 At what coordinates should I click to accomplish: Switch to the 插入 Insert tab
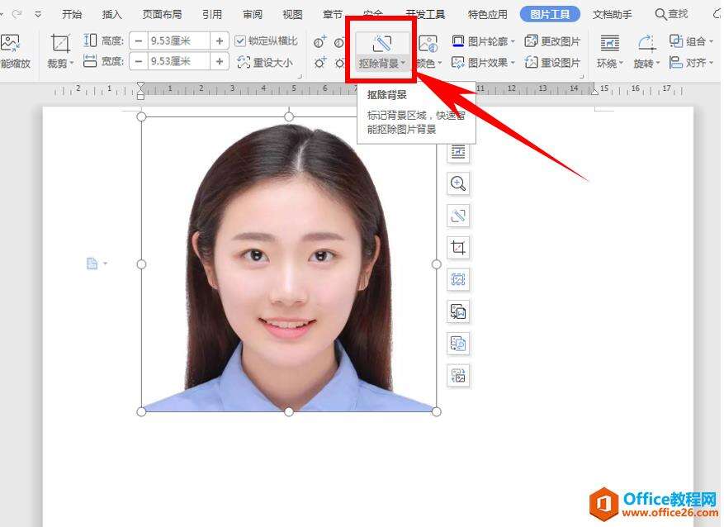111,14
